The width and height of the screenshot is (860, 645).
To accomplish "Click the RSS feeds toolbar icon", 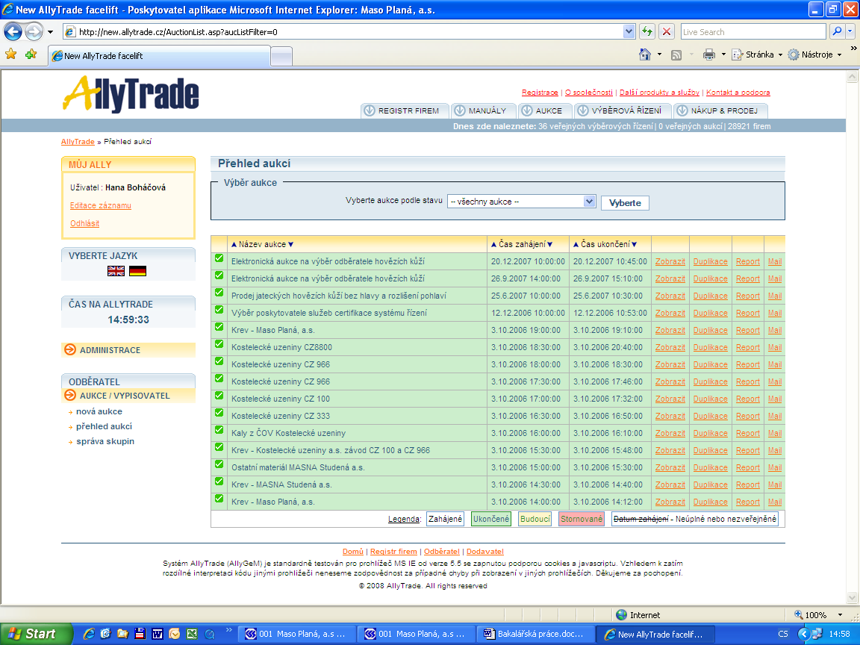I will tap(676, 54).
